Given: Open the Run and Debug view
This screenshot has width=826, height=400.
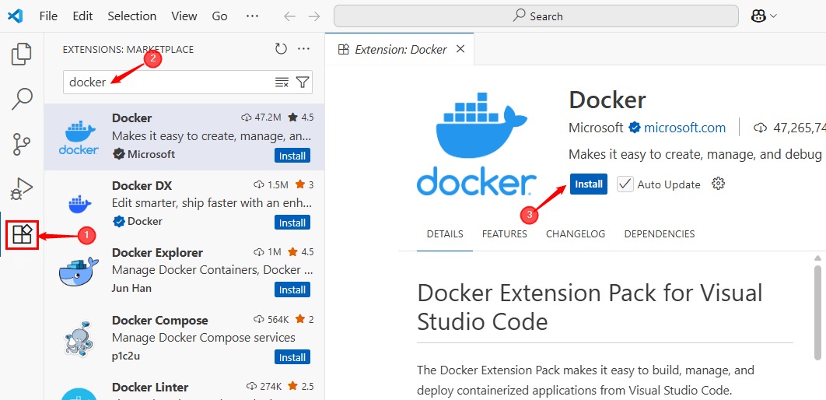Looking at the screenshot, I should coord(22,189).
